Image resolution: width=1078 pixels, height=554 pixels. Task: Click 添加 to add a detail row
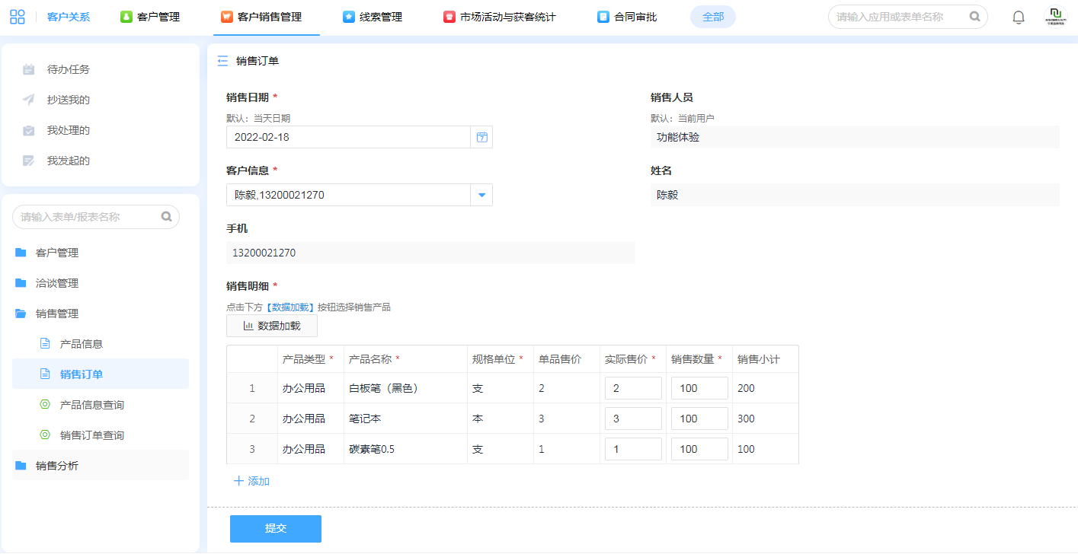point(251,481)
